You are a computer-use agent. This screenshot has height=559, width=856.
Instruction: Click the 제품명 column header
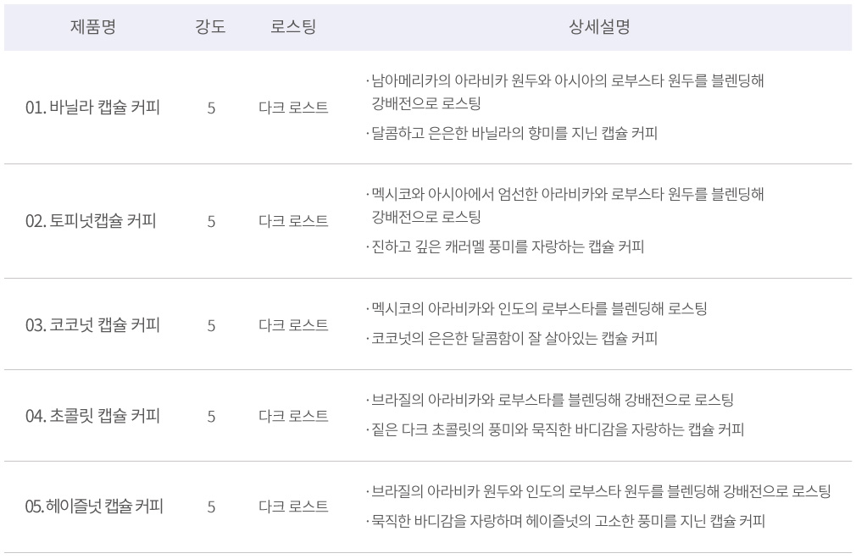(93, 27)
